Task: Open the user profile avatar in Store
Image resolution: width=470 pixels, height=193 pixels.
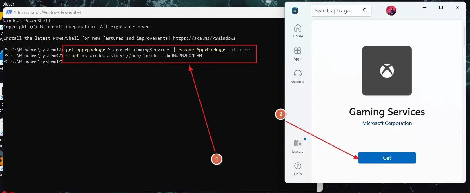Action: click(x=391, y=11)
